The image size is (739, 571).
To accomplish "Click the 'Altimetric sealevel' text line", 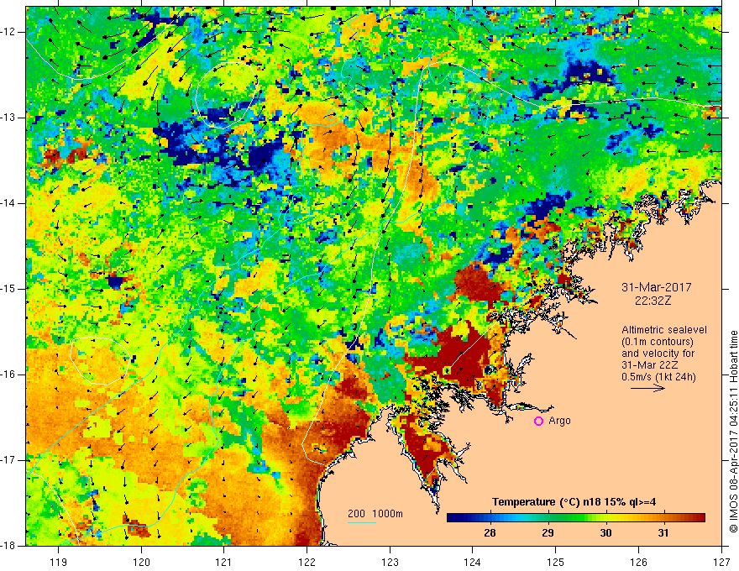I will 664,330.
